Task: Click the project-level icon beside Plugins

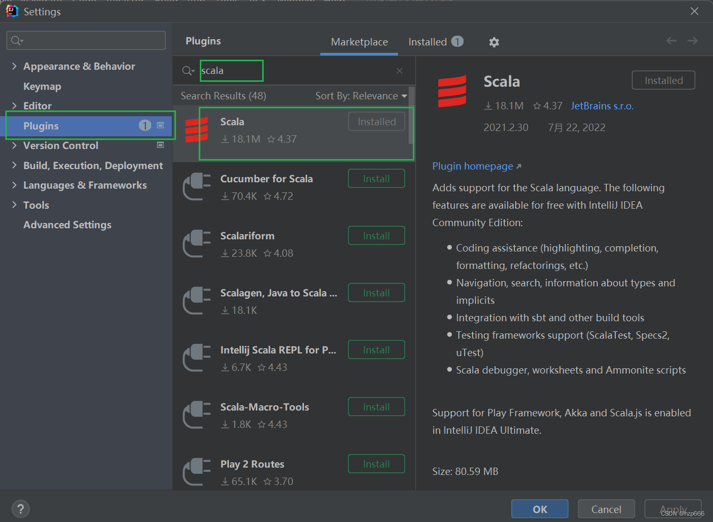Action: pos(161,125)
